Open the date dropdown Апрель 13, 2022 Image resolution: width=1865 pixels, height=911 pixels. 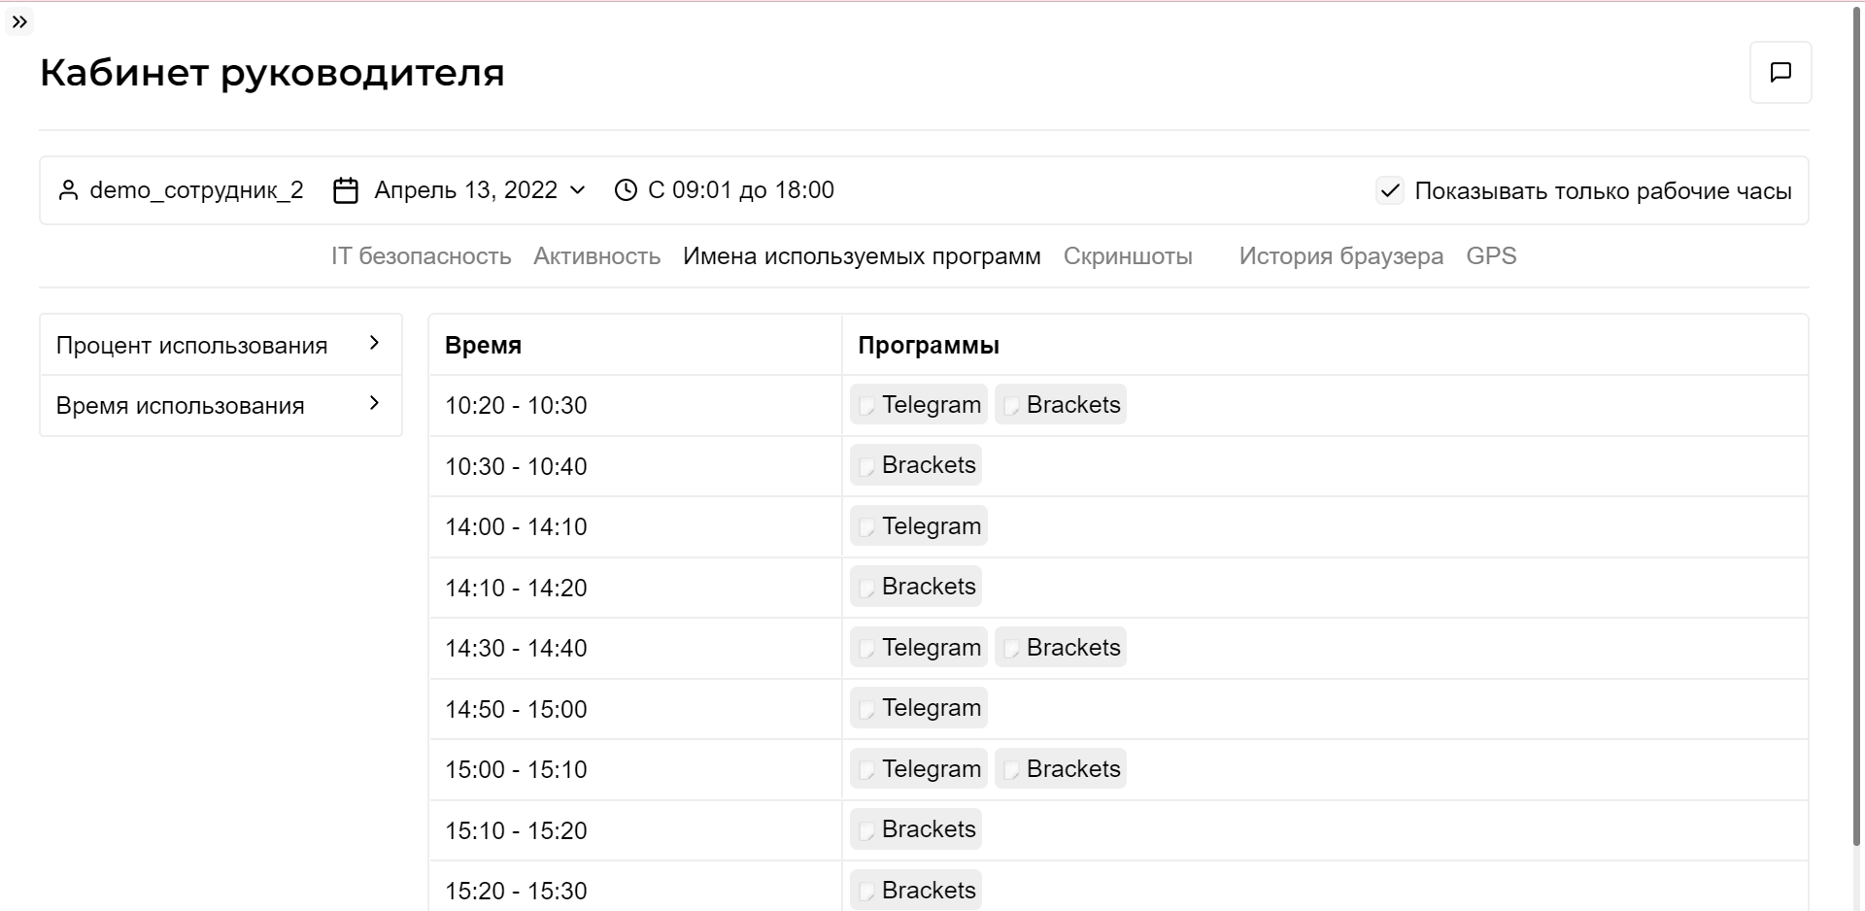[x=480, y=190]
